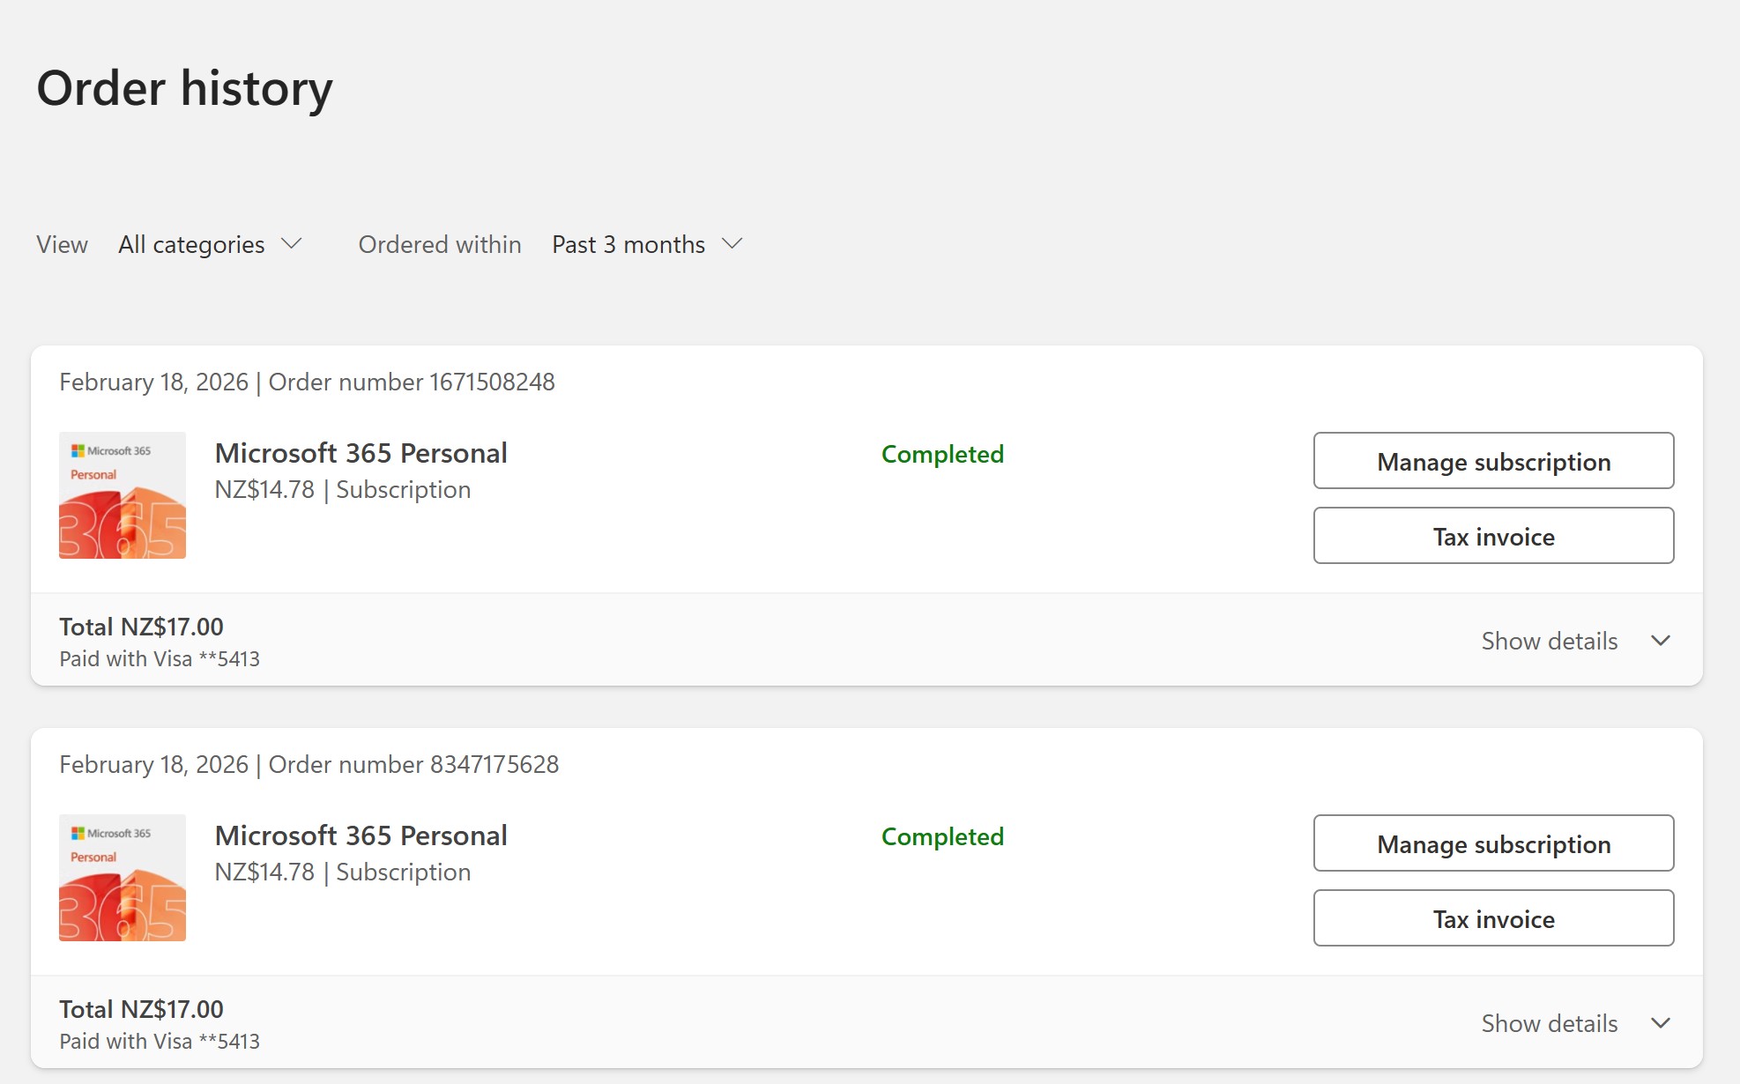Open the Tax invoice for order 8347175628

(x=1493, y=918)
